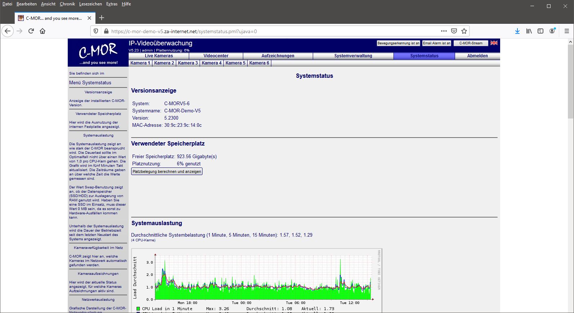Click Platzbelegung berechnen und anzeigen
Screen dimensions: 574x313
(x=167, y=171)
